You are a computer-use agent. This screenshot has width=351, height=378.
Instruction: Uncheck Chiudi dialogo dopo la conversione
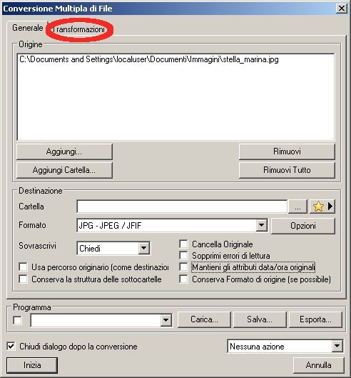pos(11,346)
